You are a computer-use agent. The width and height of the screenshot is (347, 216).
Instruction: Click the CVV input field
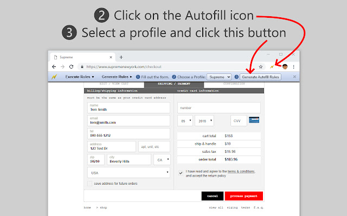[x=239, y=120]
